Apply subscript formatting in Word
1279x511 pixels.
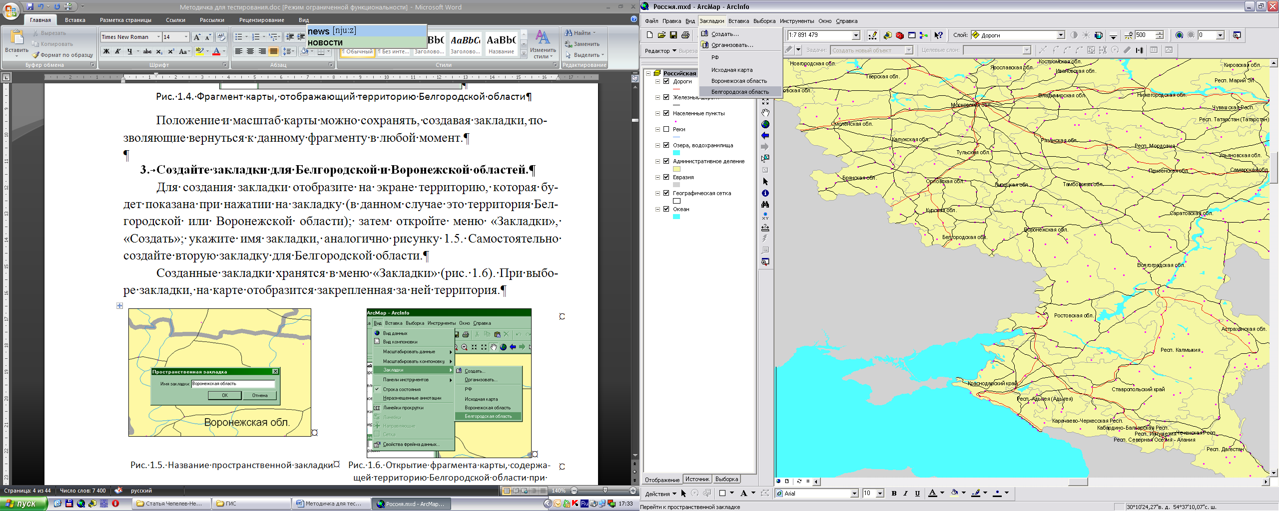pos(159,51)
